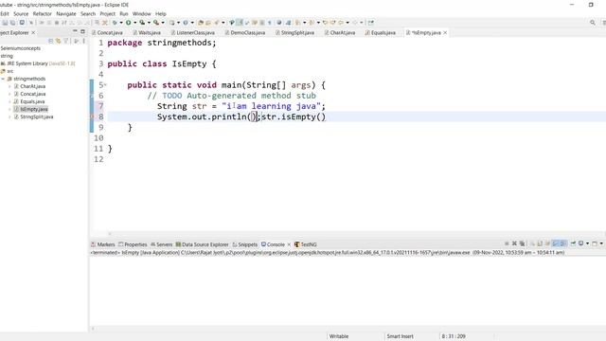Click the Open Type toolbar icon
The image size is (606, 341).
click(201, 23)
